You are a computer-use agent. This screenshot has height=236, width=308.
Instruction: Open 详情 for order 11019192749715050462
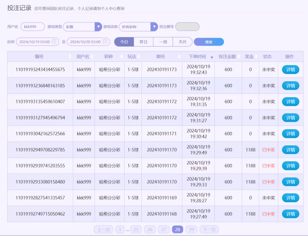291,214
